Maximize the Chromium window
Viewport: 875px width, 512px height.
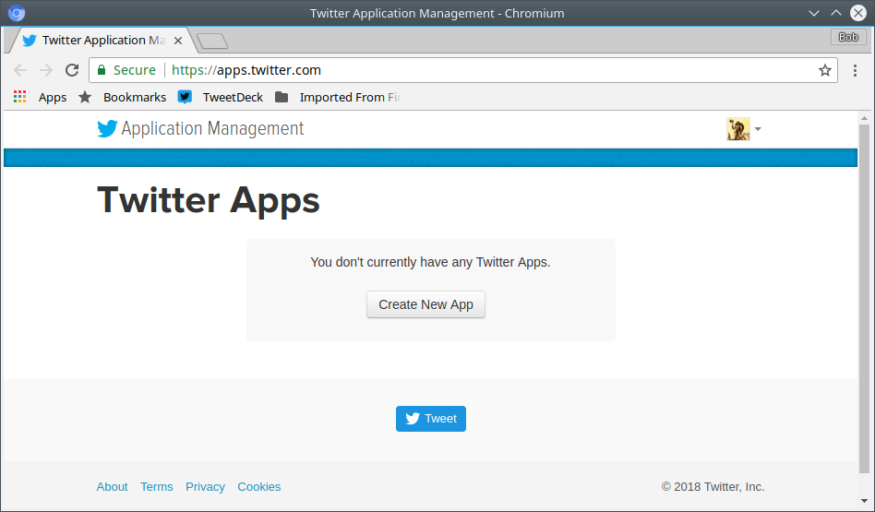click(x=836, y=13)
